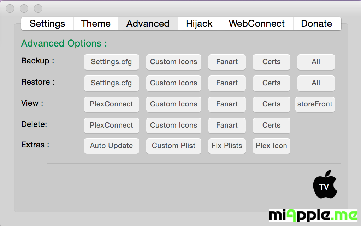Go to the WebConnect tab
Screen dimensions: 361x226
[257, 24]
